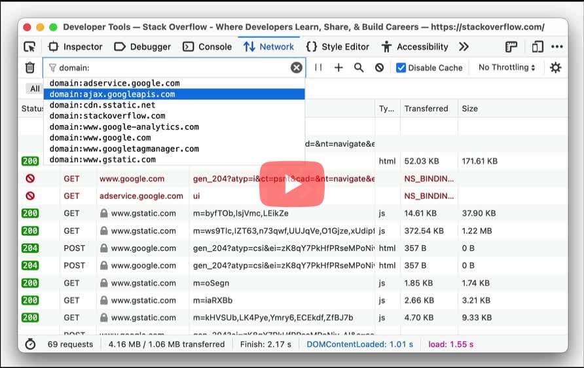
Task: Click the 1.22 MB size cell
Action: coord(477,231)
